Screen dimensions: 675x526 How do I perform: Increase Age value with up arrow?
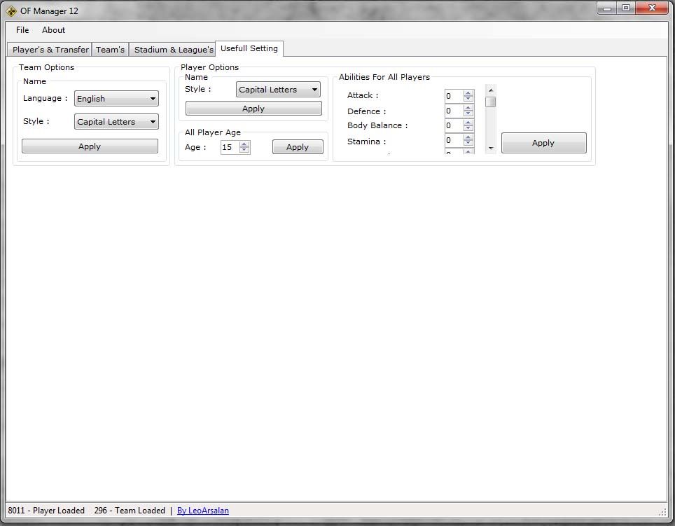pyautogui.click(x=244, y=144)
